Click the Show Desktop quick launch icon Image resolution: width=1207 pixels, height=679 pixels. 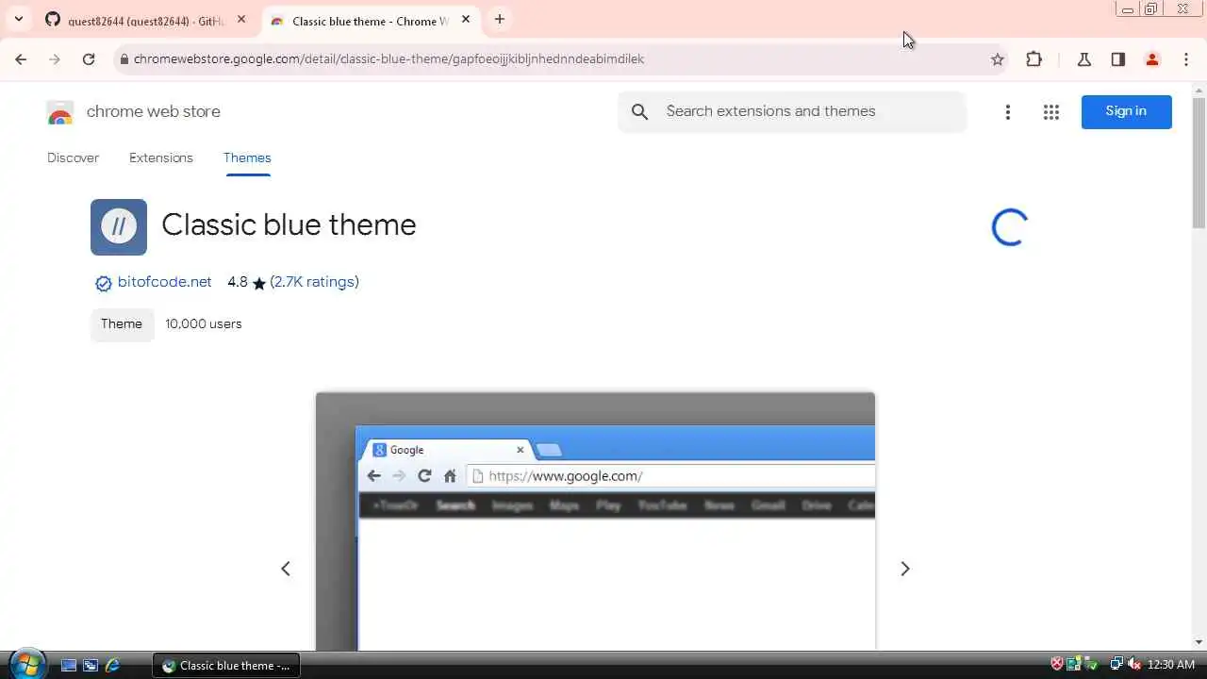point(69,665)
